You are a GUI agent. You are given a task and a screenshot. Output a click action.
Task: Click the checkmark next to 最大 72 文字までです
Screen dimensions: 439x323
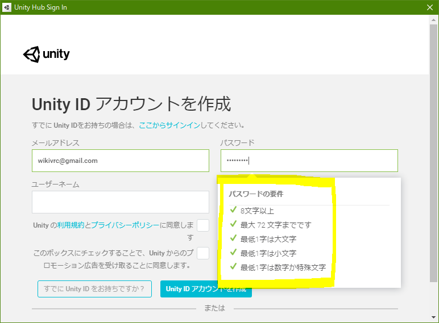233,224
